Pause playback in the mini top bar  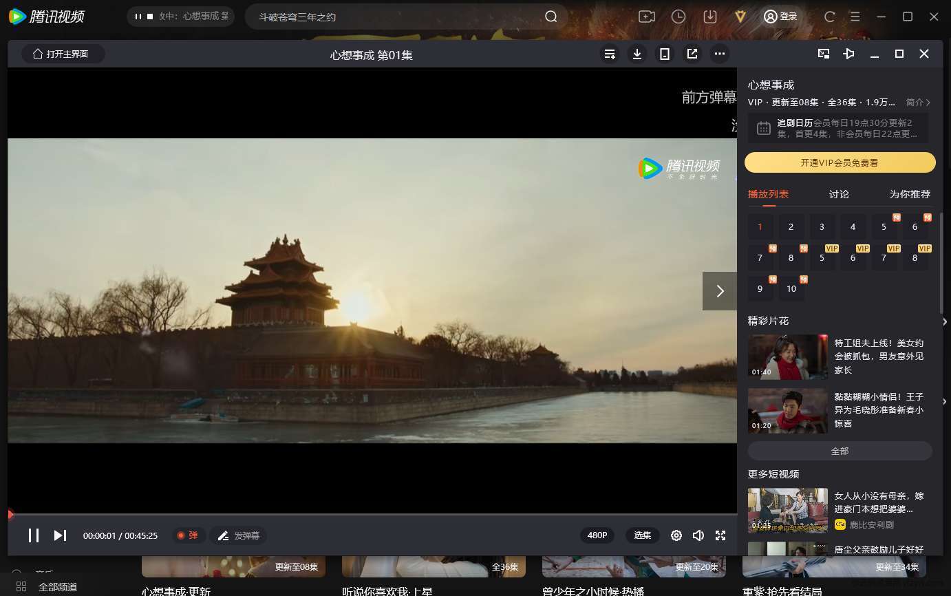[x=138, y=17]
